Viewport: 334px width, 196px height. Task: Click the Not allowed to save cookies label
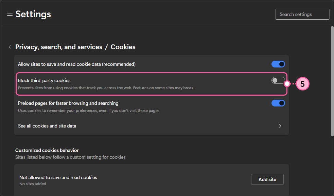58,177
